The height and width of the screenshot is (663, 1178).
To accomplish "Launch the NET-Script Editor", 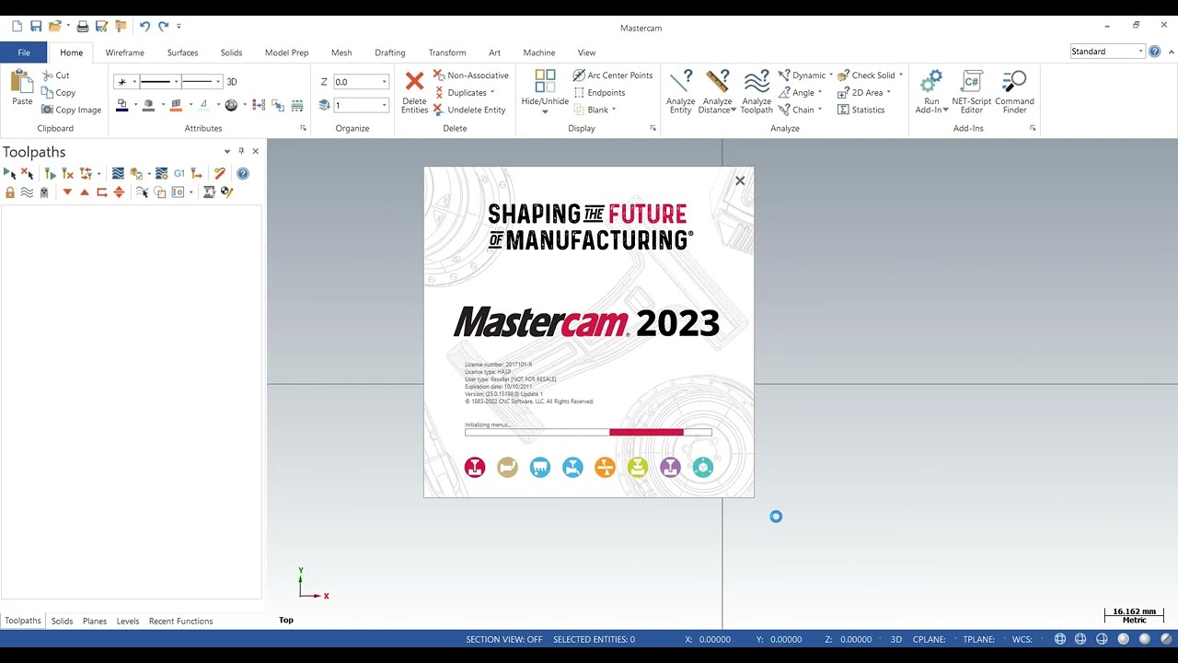I will pos(972,92).
